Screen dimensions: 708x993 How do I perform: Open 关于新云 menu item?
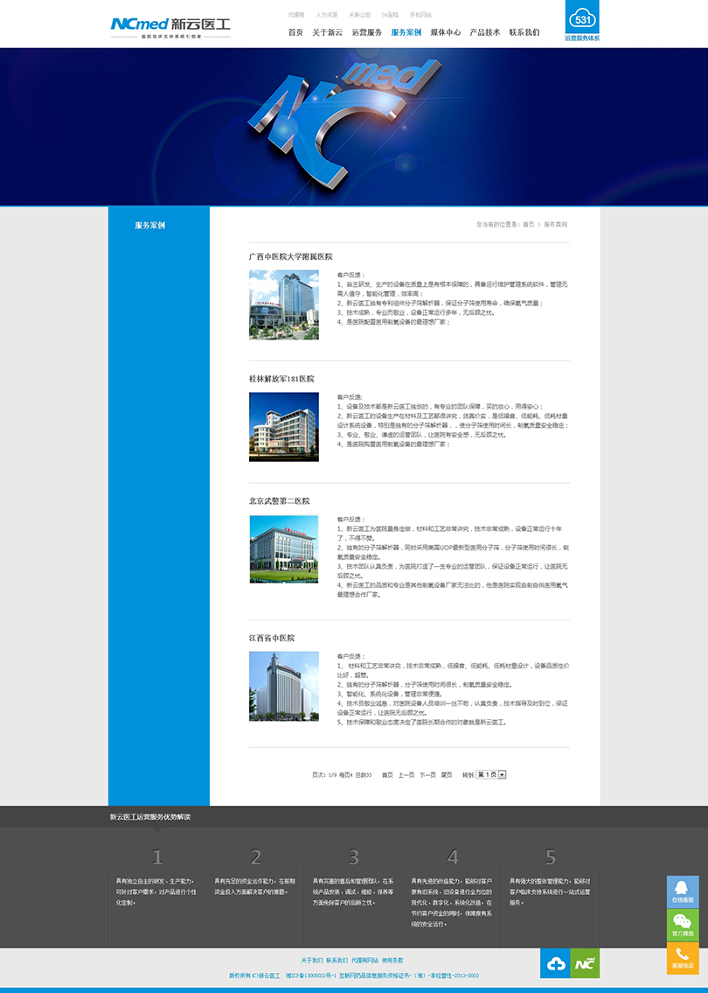327,32
